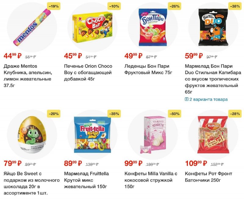Click the 79.99 ₽ price of the Be Sweet egg

[13, 163]
